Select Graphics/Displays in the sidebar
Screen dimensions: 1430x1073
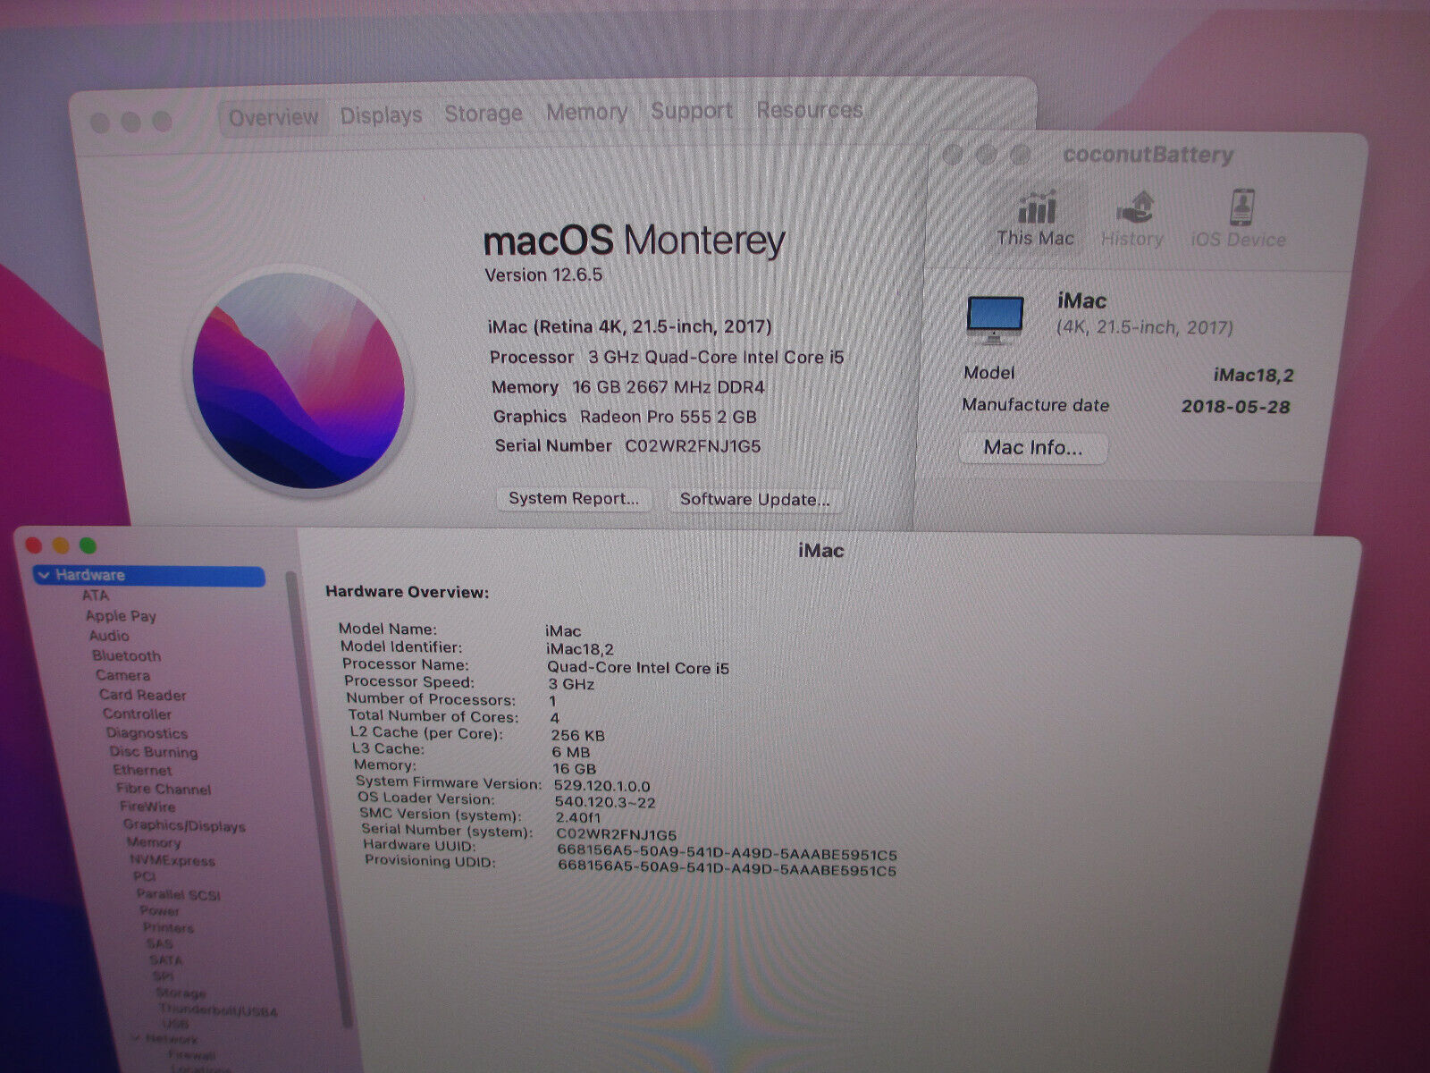[184, 826]
